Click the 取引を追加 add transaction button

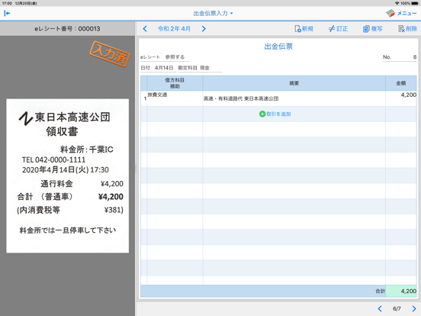click(x=275, y=114)
